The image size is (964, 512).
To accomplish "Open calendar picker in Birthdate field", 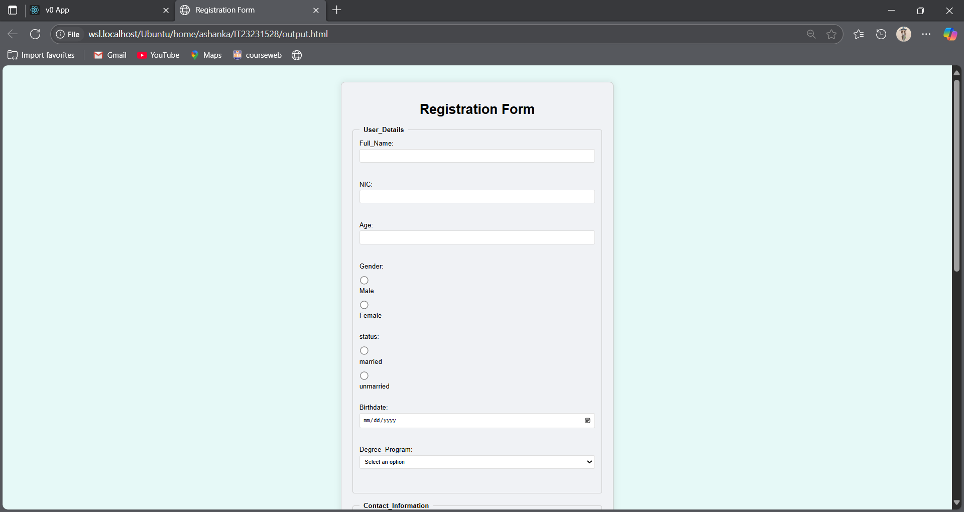I will click(x=587, y=421).
